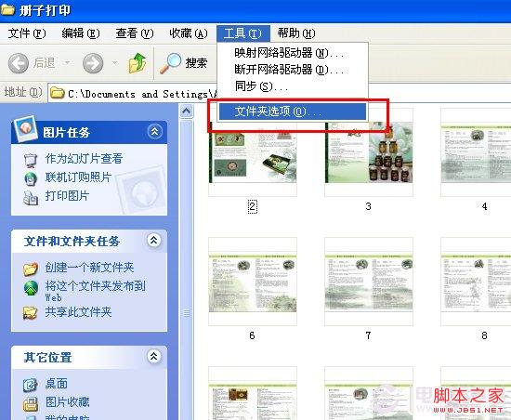Choose 文件夹选项(O)... menu entry
The image size is (511, 420).
pos(293,112)
